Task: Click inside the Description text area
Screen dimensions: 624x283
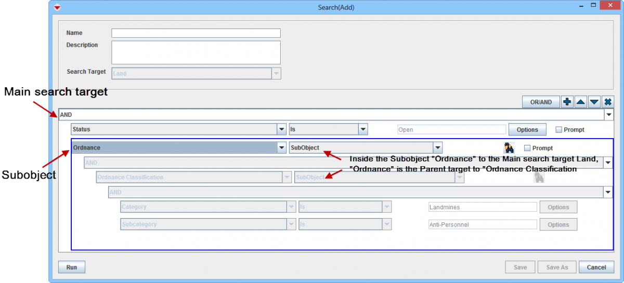Action: 196,52
